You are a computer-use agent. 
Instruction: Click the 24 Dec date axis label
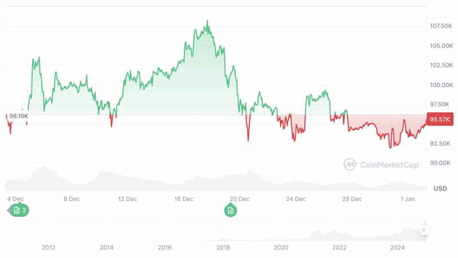pyautogui.click(x=296, y=199)
